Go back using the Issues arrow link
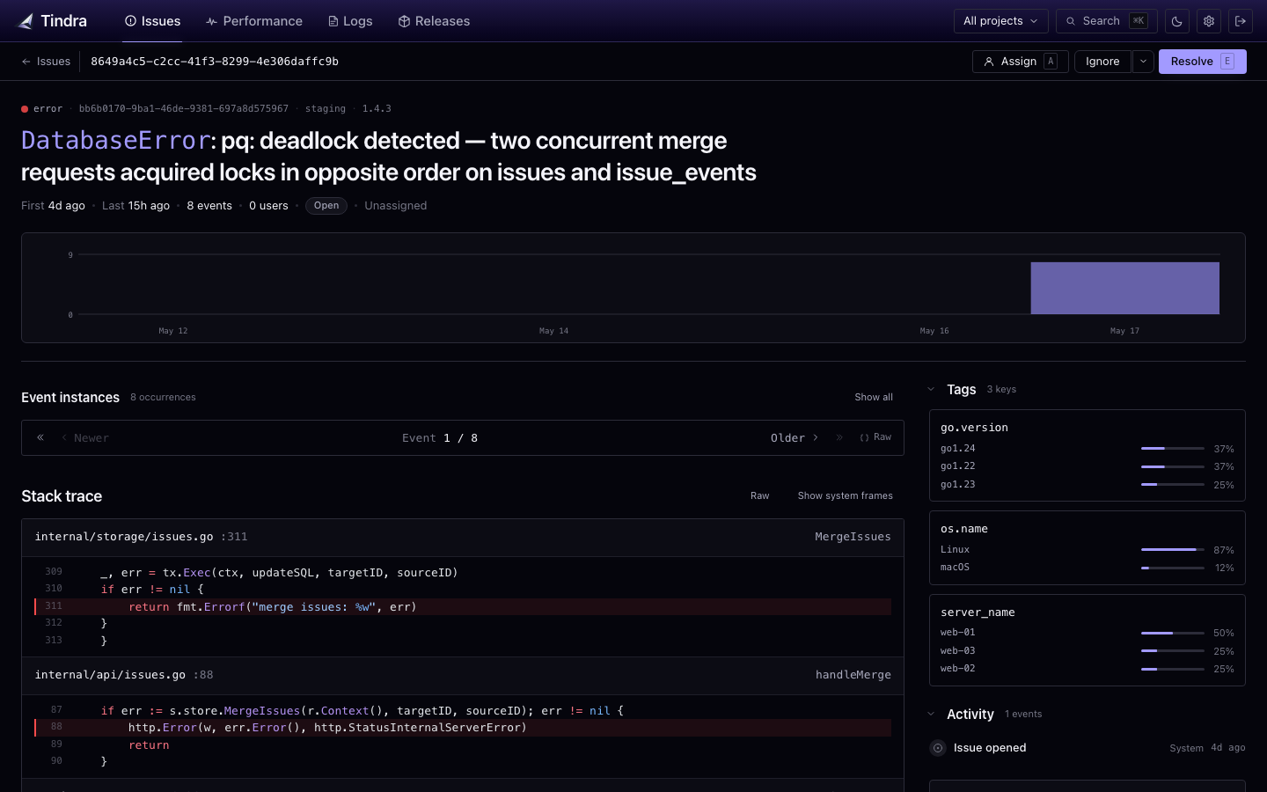1267x792 pixels. 46,62
